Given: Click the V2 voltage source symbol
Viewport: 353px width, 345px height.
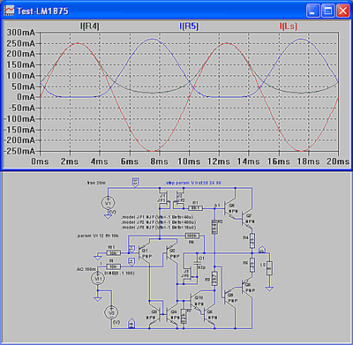Looking at the screenshot, I should pos(111,312).
